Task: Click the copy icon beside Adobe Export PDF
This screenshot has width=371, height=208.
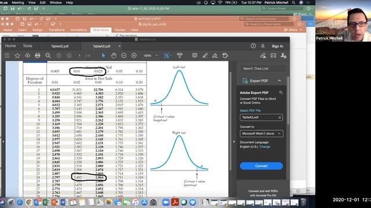Action: pyautogui.click(x=281, y=92)
